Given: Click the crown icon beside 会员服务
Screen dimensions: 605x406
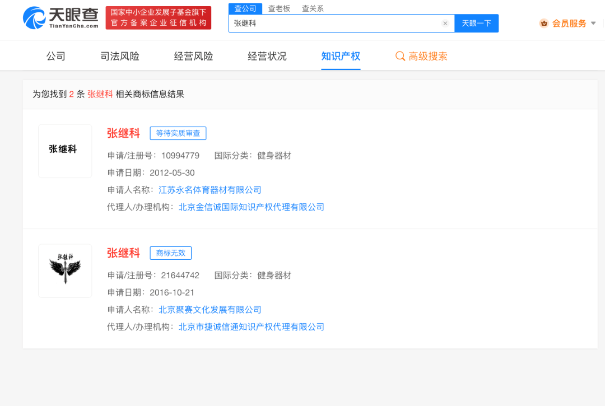Looking at the screenshot, I should (544, 24).
